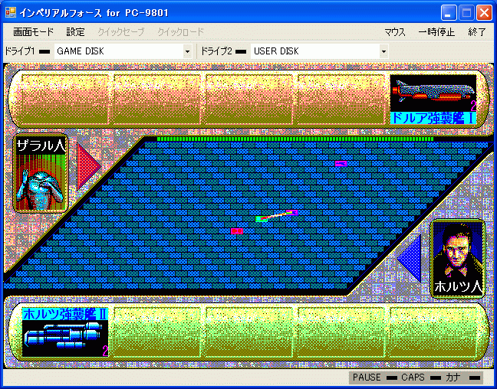
Task: Select the ホルツ人 commander portrait
Action: coord(458,259)
